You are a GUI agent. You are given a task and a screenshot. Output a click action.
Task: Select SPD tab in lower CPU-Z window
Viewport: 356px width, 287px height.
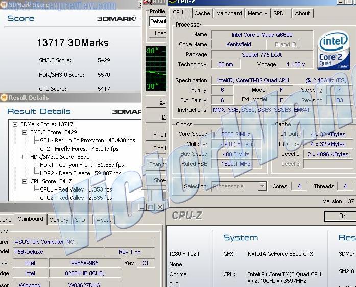[82, 220]
